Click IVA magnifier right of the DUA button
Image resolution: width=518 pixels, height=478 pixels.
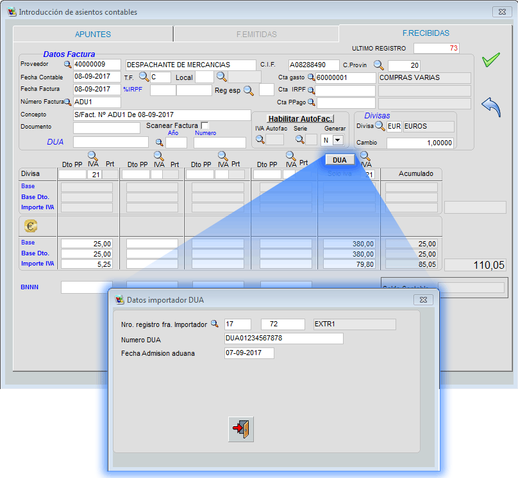[365, 155]
